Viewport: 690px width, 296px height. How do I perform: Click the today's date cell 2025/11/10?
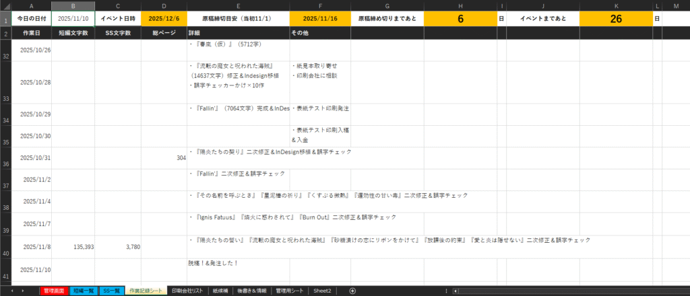73,19
